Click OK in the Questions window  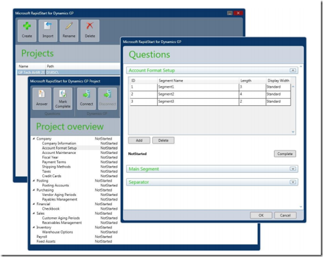pos(260,215)
